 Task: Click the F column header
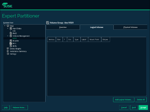click(x=65, y=40)
